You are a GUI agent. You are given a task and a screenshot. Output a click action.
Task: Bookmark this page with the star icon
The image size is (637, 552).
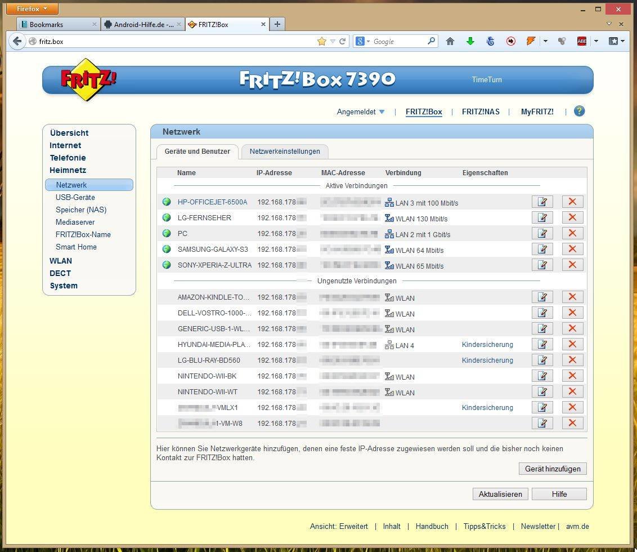point(322,41)
